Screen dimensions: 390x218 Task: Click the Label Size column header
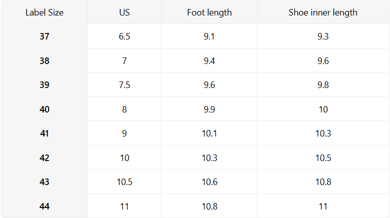click(x=45, y=12)
